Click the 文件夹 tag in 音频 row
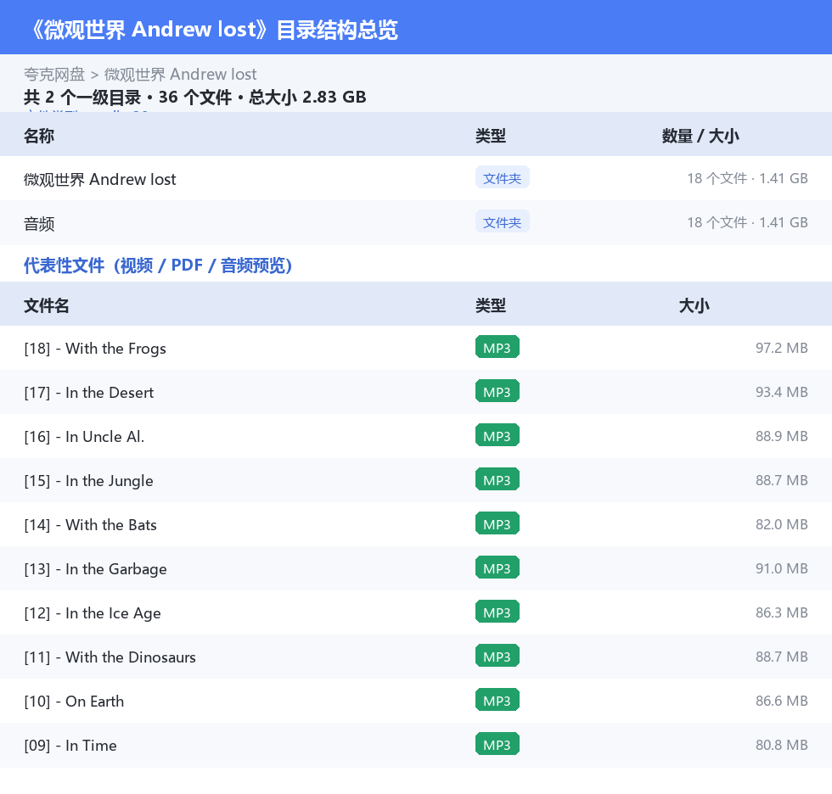The image size is (832, 794). pos(502,222)
